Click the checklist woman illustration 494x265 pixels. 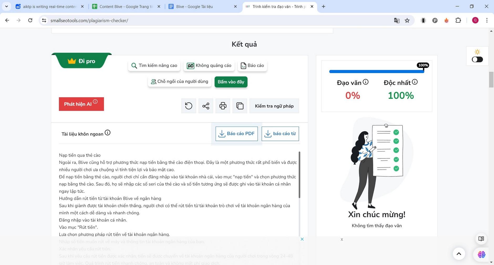377,163
